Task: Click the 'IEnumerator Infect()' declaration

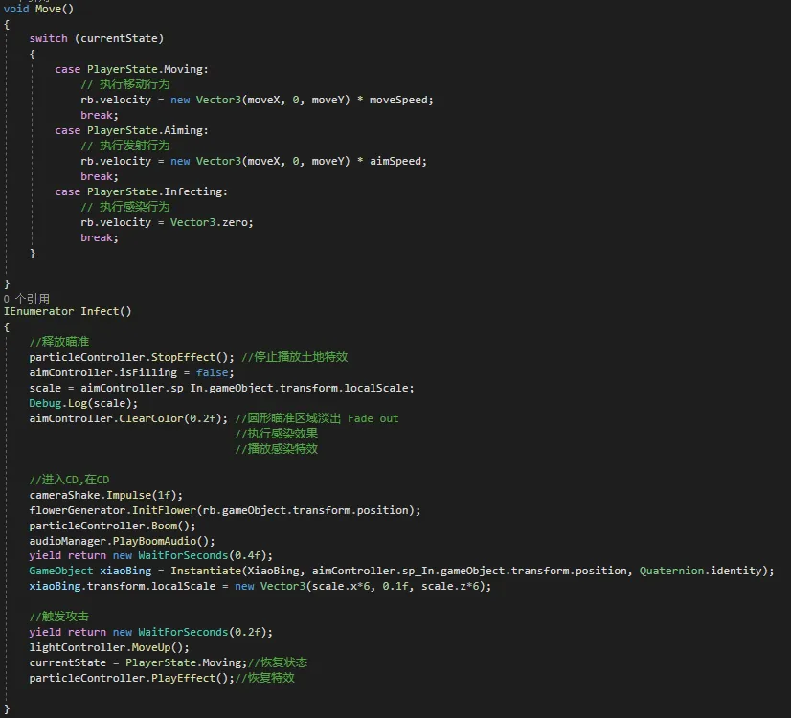Action: click(x=68, y=311)
